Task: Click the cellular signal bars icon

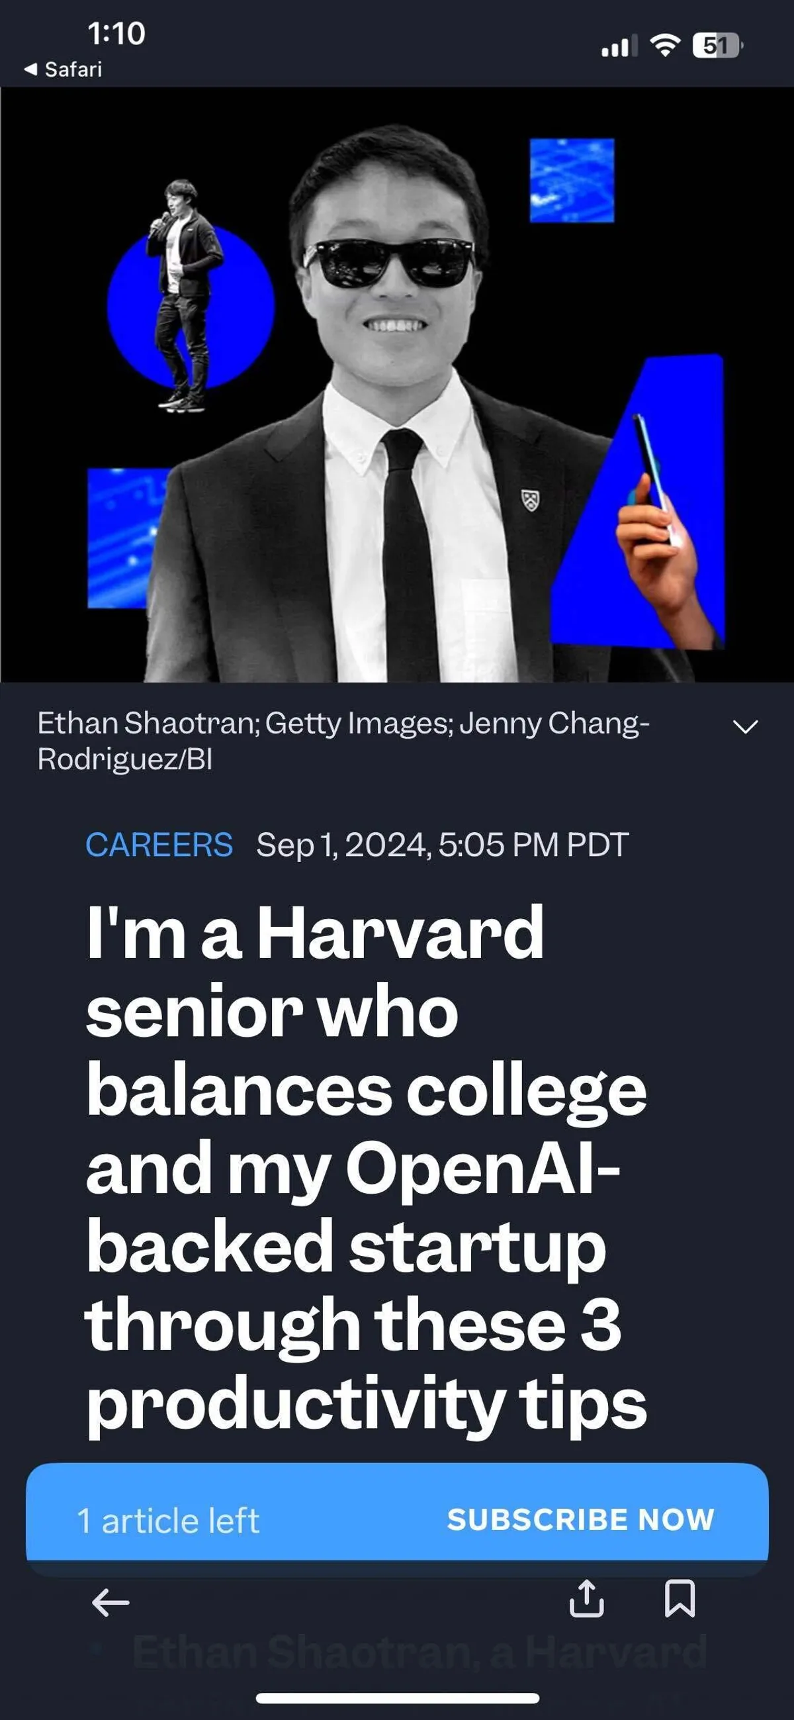Action: coord(618,47)
